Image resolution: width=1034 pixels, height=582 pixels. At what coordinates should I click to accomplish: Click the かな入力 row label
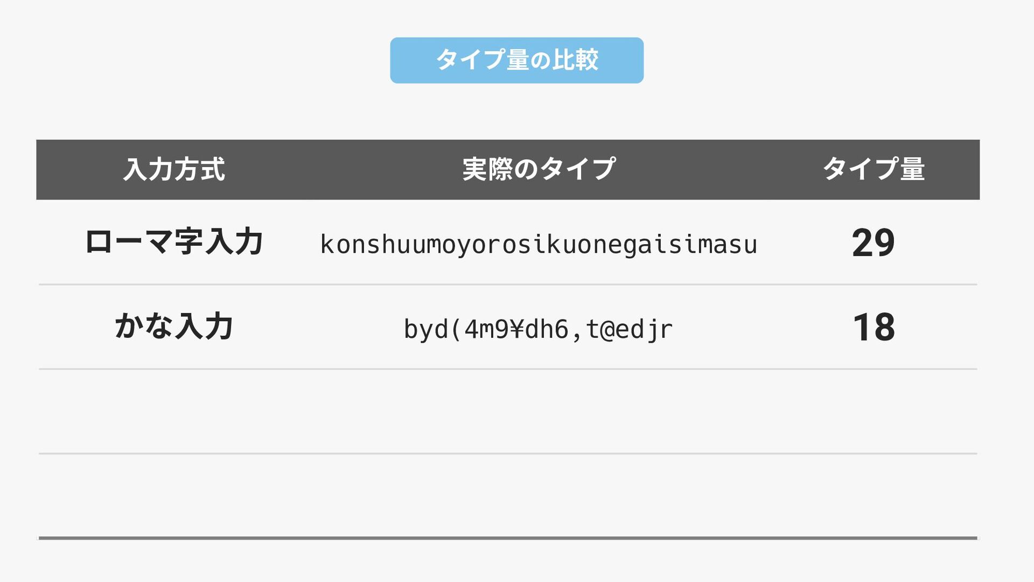click(x=174, y=326)
